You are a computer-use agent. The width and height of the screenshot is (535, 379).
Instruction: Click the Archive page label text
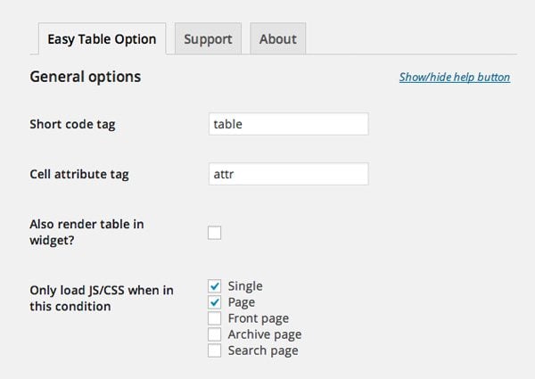click(x=265, y=334)
